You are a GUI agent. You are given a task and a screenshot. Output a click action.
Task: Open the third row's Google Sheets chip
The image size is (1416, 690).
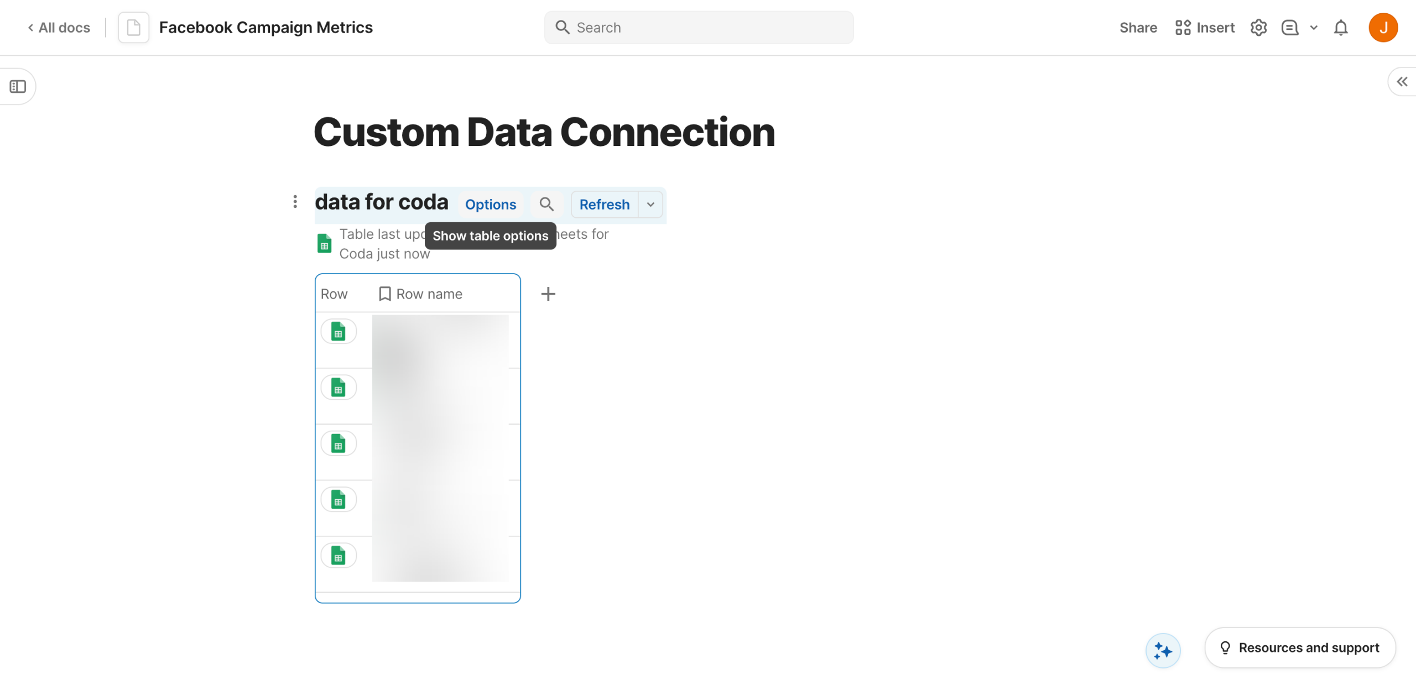click(339, 444)
